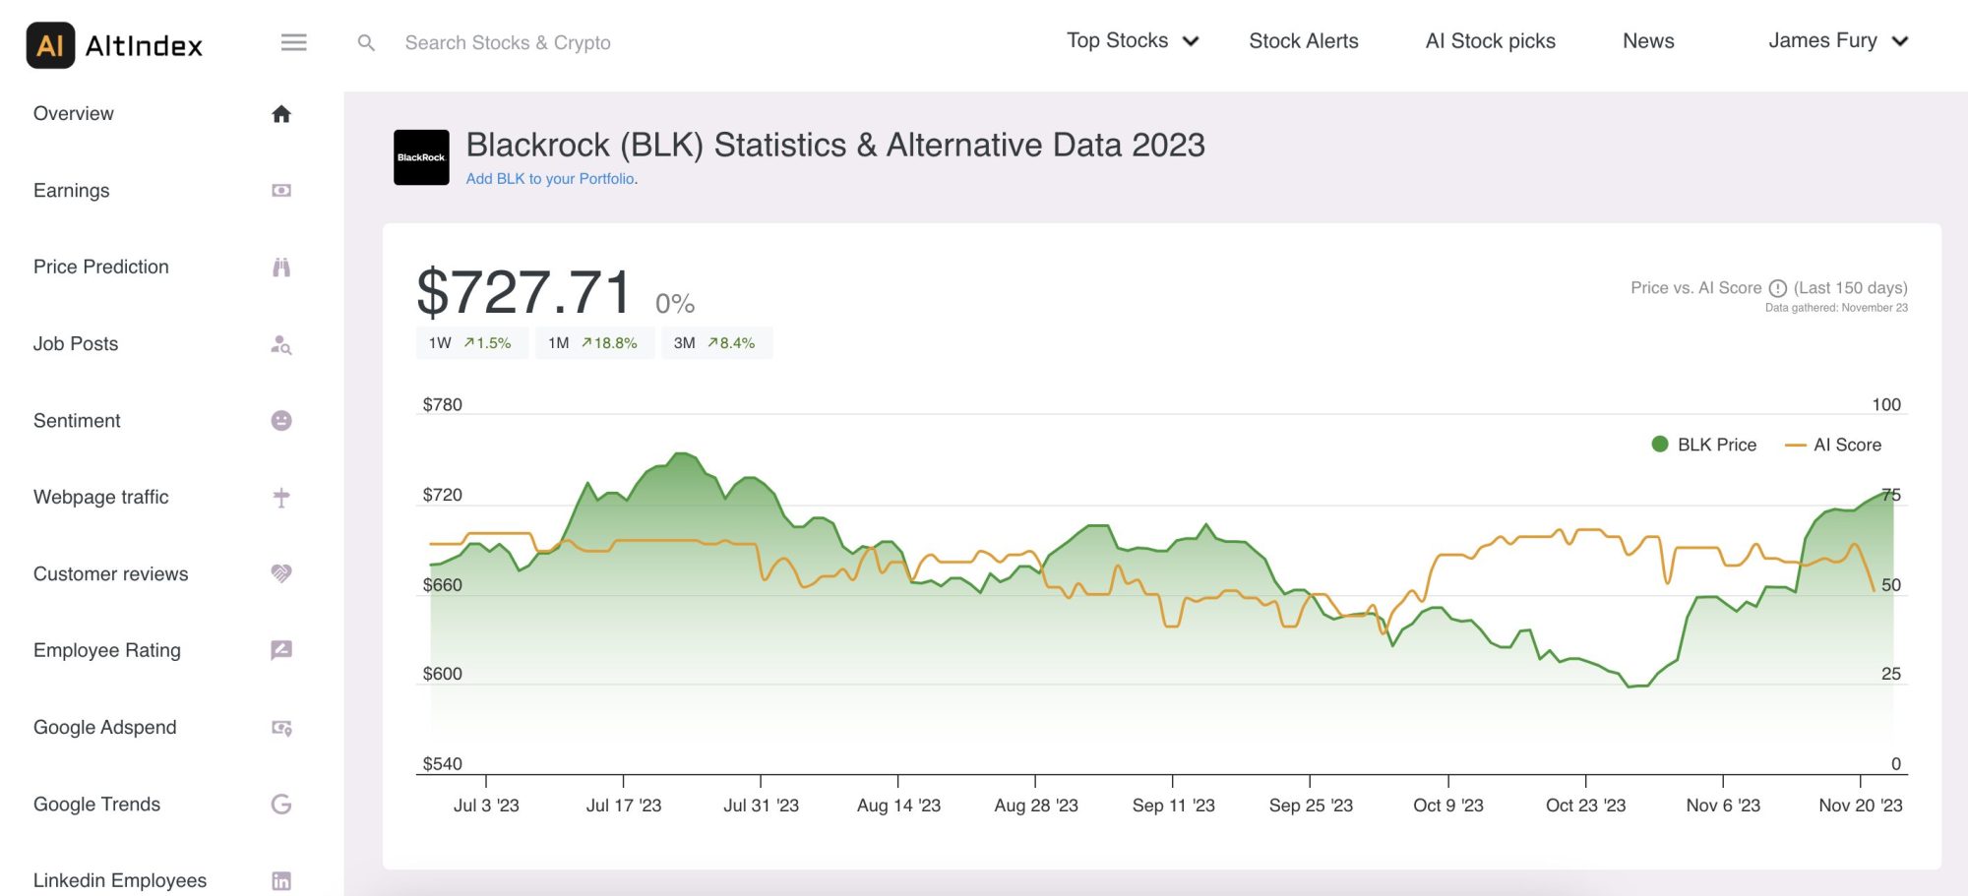Select the Sentiment face icon
Viewport: 1968px width, 896px height.
click(281, 420)
